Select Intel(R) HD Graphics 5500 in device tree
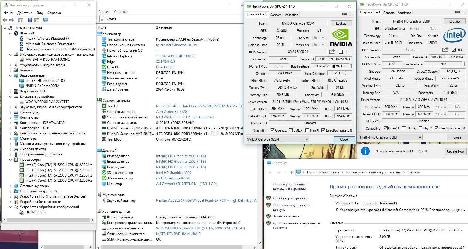 pos(45,81)
